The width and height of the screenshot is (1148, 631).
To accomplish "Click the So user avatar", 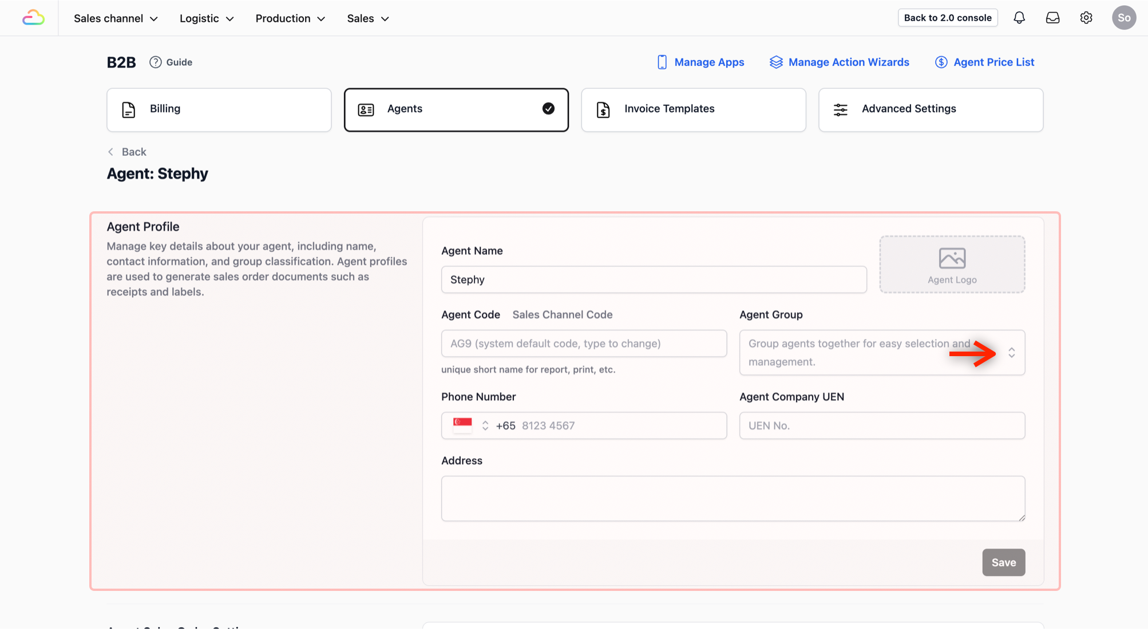I will pyautogui.click(x=1123, y=18).
